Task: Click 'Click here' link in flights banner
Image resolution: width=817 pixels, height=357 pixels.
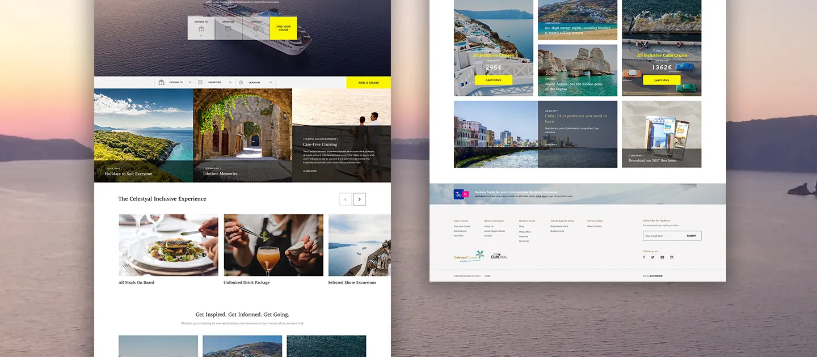Action: [x=541, y=196]
